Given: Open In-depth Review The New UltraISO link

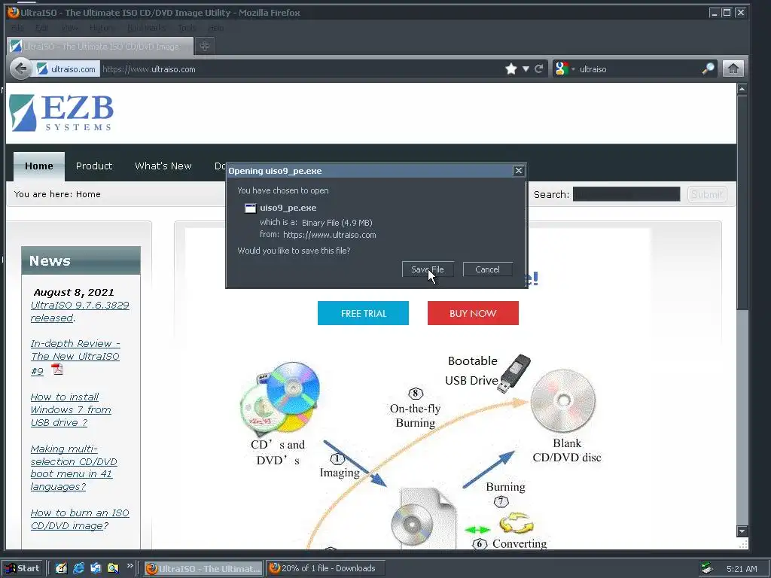Looking at the screenshot, I should coord(75,357).
